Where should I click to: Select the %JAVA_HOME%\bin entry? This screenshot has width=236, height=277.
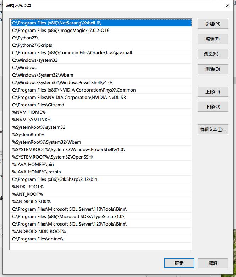pos(101,165)
